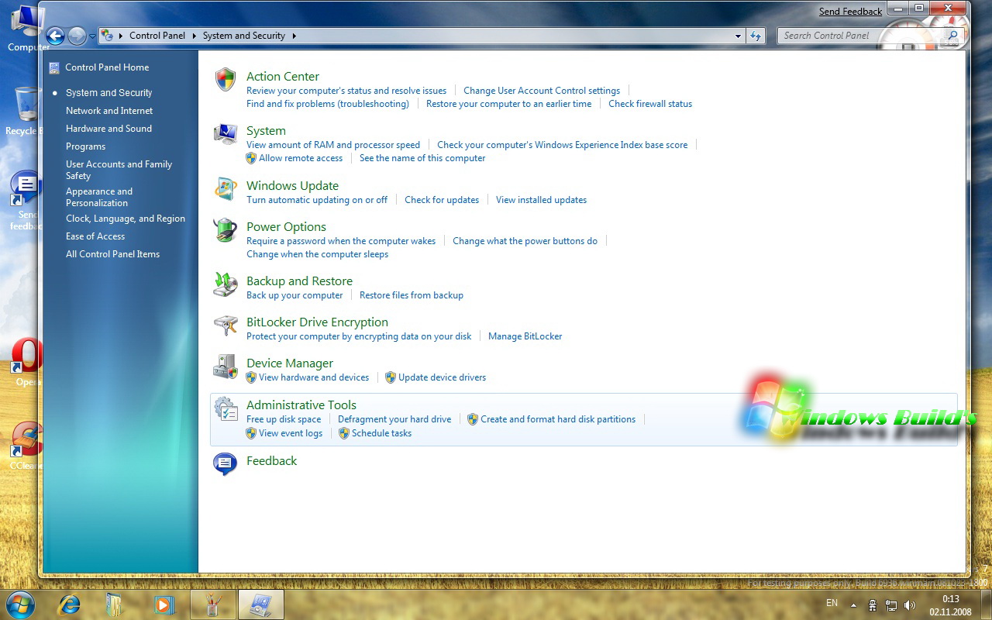Click the Feedback speech bubble icon
Viewport: 992px width, 620px height.
[x=226, y=463]
